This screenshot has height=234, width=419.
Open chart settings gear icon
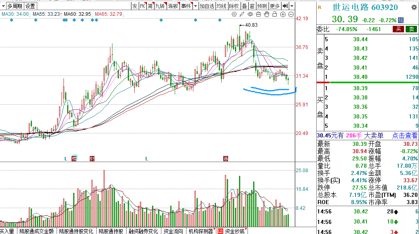click(234, 15)
